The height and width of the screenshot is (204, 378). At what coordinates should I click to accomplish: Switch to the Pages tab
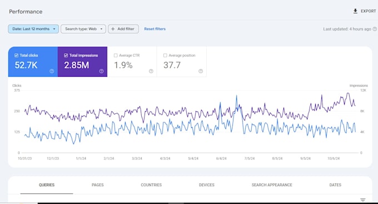pos(98,185)
